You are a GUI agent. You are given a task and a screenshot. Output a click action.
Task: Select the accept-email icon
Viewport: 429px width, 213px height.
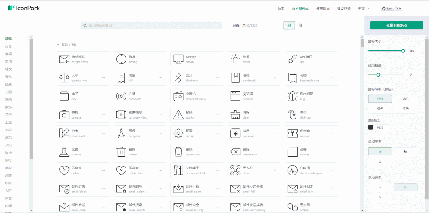coord(64,59)
